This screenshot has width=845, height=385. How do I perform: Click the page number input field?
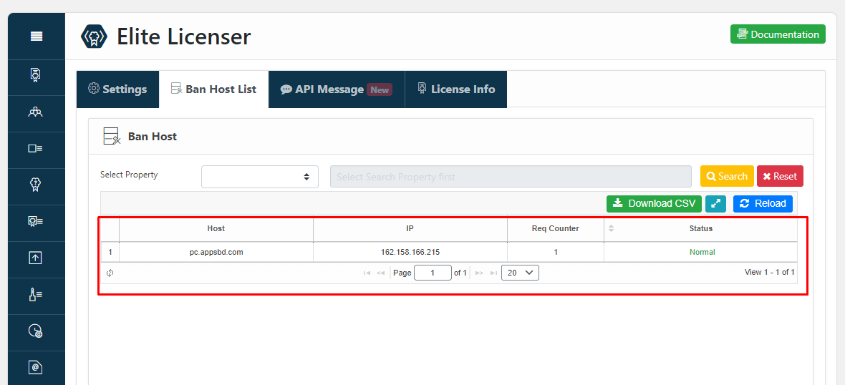pyautogui.click(x=433, y=273)
